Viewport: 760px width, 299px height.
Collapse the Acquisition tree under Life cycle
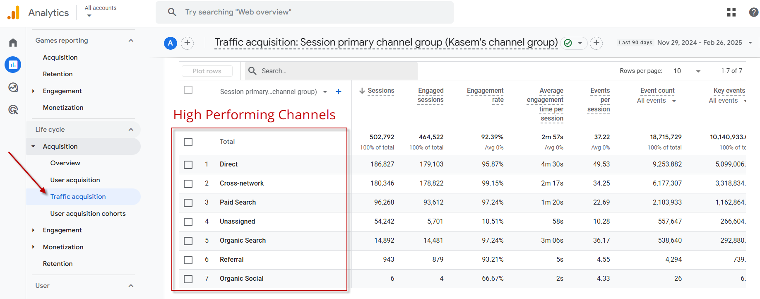coord(33,147)
